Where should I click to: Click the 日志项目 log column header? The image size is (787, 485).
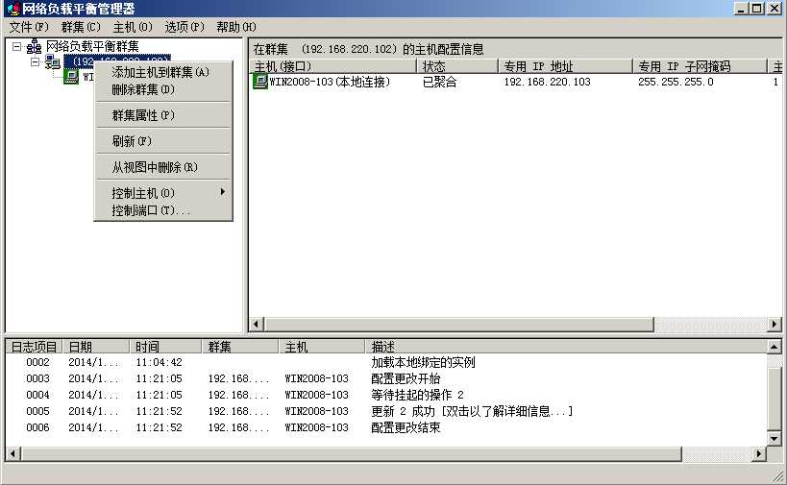tap(34, 347)
